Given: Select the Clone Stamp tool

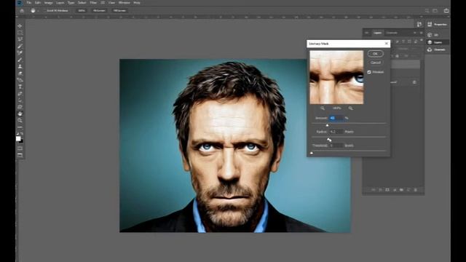Looking at the screenshot, I should point(20,66).
